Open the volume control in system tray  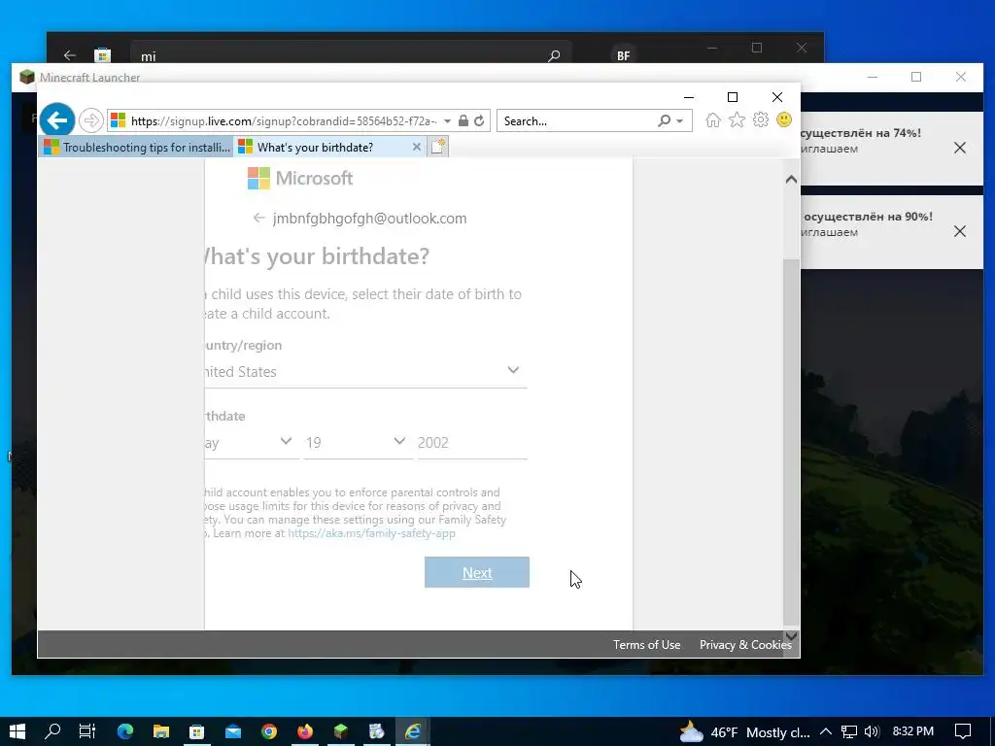873,731
